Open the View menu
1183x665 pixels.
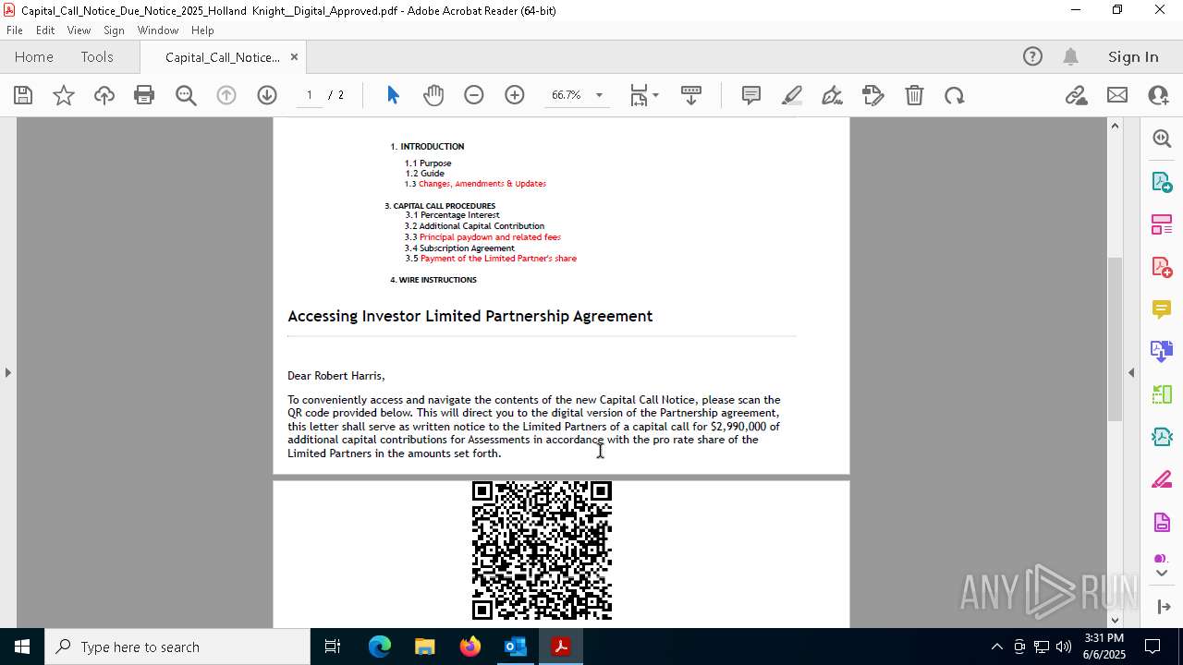click(x=79, y=30)
